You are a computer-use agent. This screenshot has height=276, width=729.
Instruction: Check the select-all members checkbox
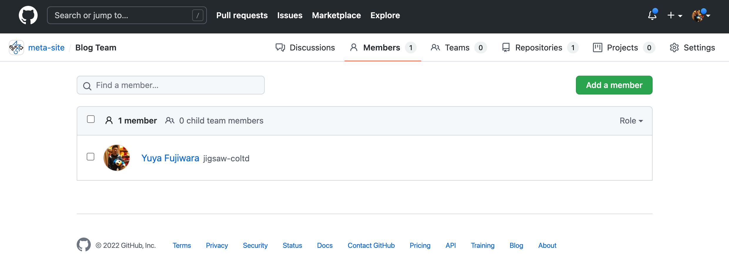(91, 119)
